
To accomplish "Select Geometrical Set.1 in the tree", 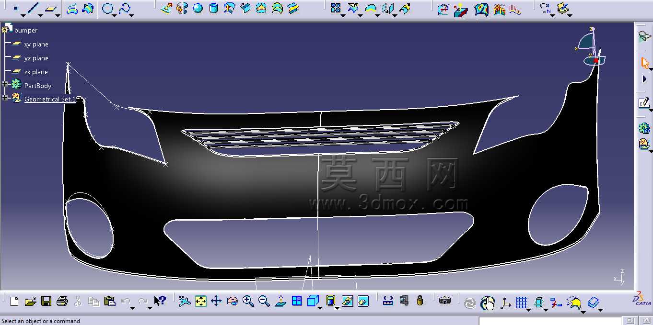I will [50, 99].
